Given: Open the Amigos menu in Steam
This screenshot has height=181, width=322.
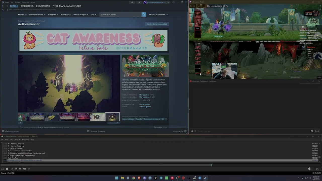Looking at the screenshot, I should 17,2.
